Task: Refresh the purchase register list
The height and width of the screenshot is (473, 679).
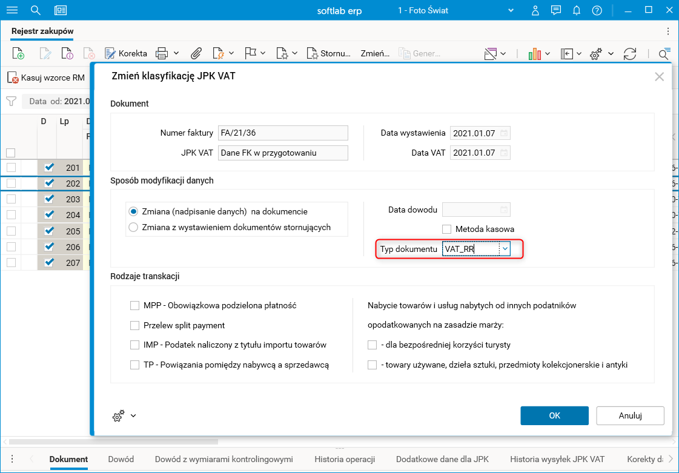Action: pos(629,54)
